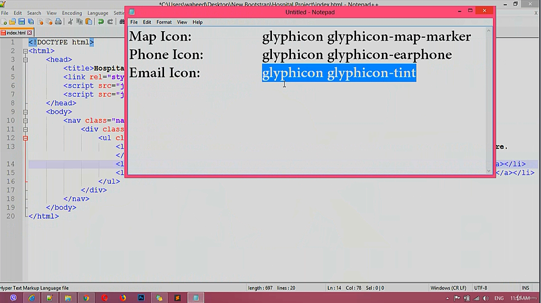Click the text 'glyphicon glyphicon-earphone' in Notepad
Screen dimensions: 541x303
point(357,55)
